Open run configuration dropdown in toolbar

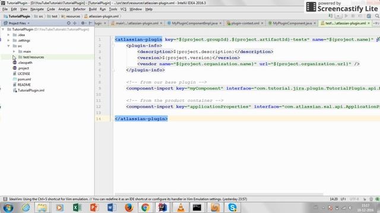click(x=338, y=16)
